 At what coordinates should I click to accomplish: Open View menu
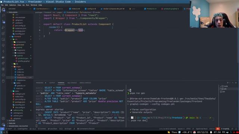19,5
